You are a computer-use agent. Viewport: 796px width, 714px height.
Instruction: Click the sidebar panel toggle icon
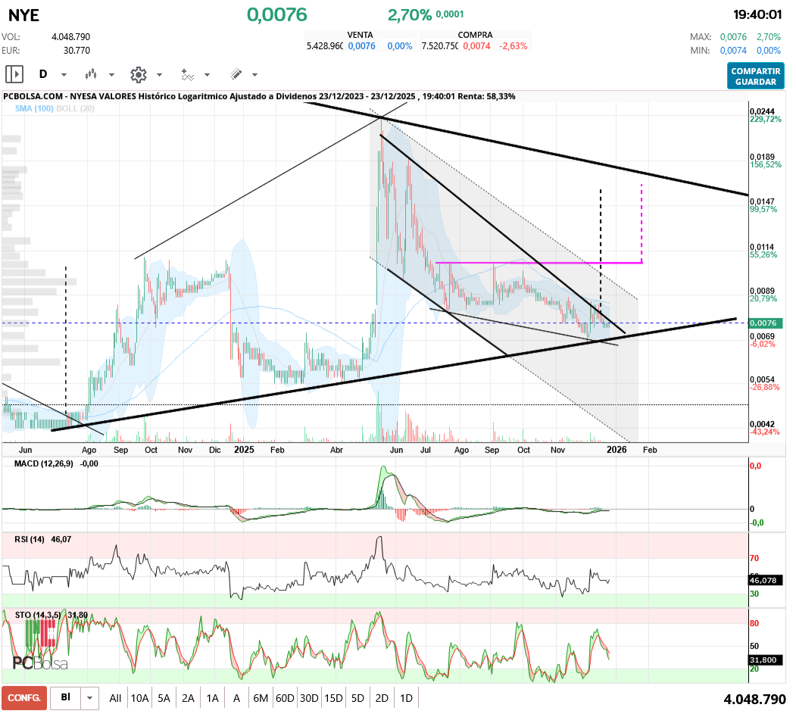pos(14,74)
